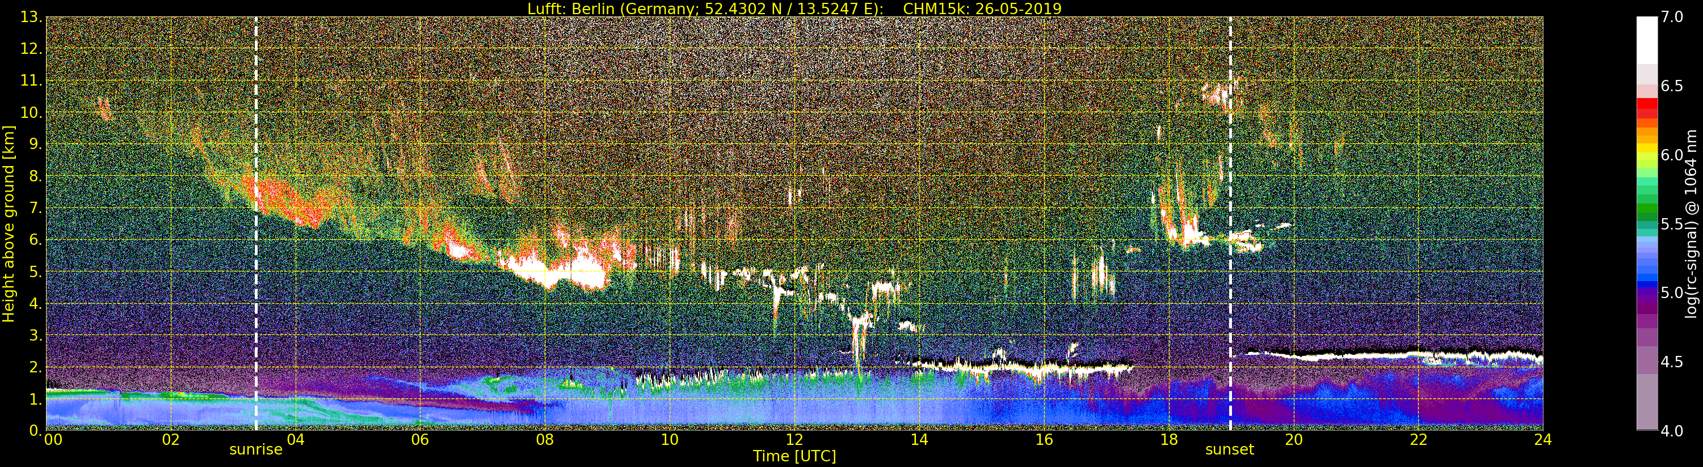Viewport: 1703px width, 467px height.
Task: Click the 'sunset' label below the time axis
Action: [x=1230, y=450]
